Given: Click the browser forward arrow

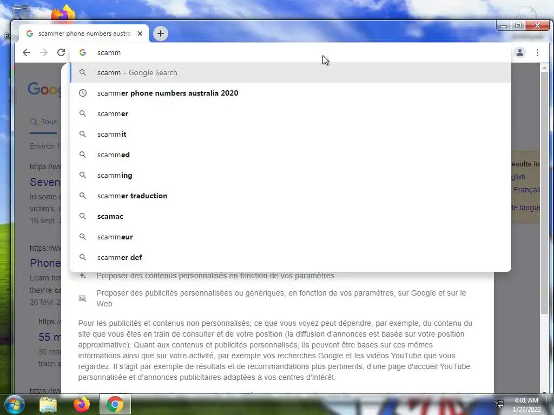Looking at the screenshot, I should pyautogui.click(x=44, y=52).
